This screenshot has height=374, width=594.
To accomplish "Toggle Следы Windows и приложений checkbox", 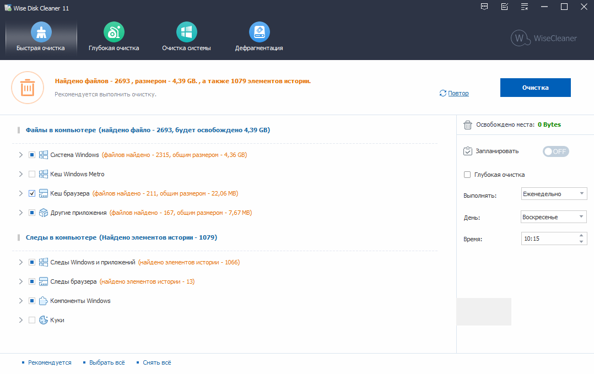I will (x=32, y=262).
